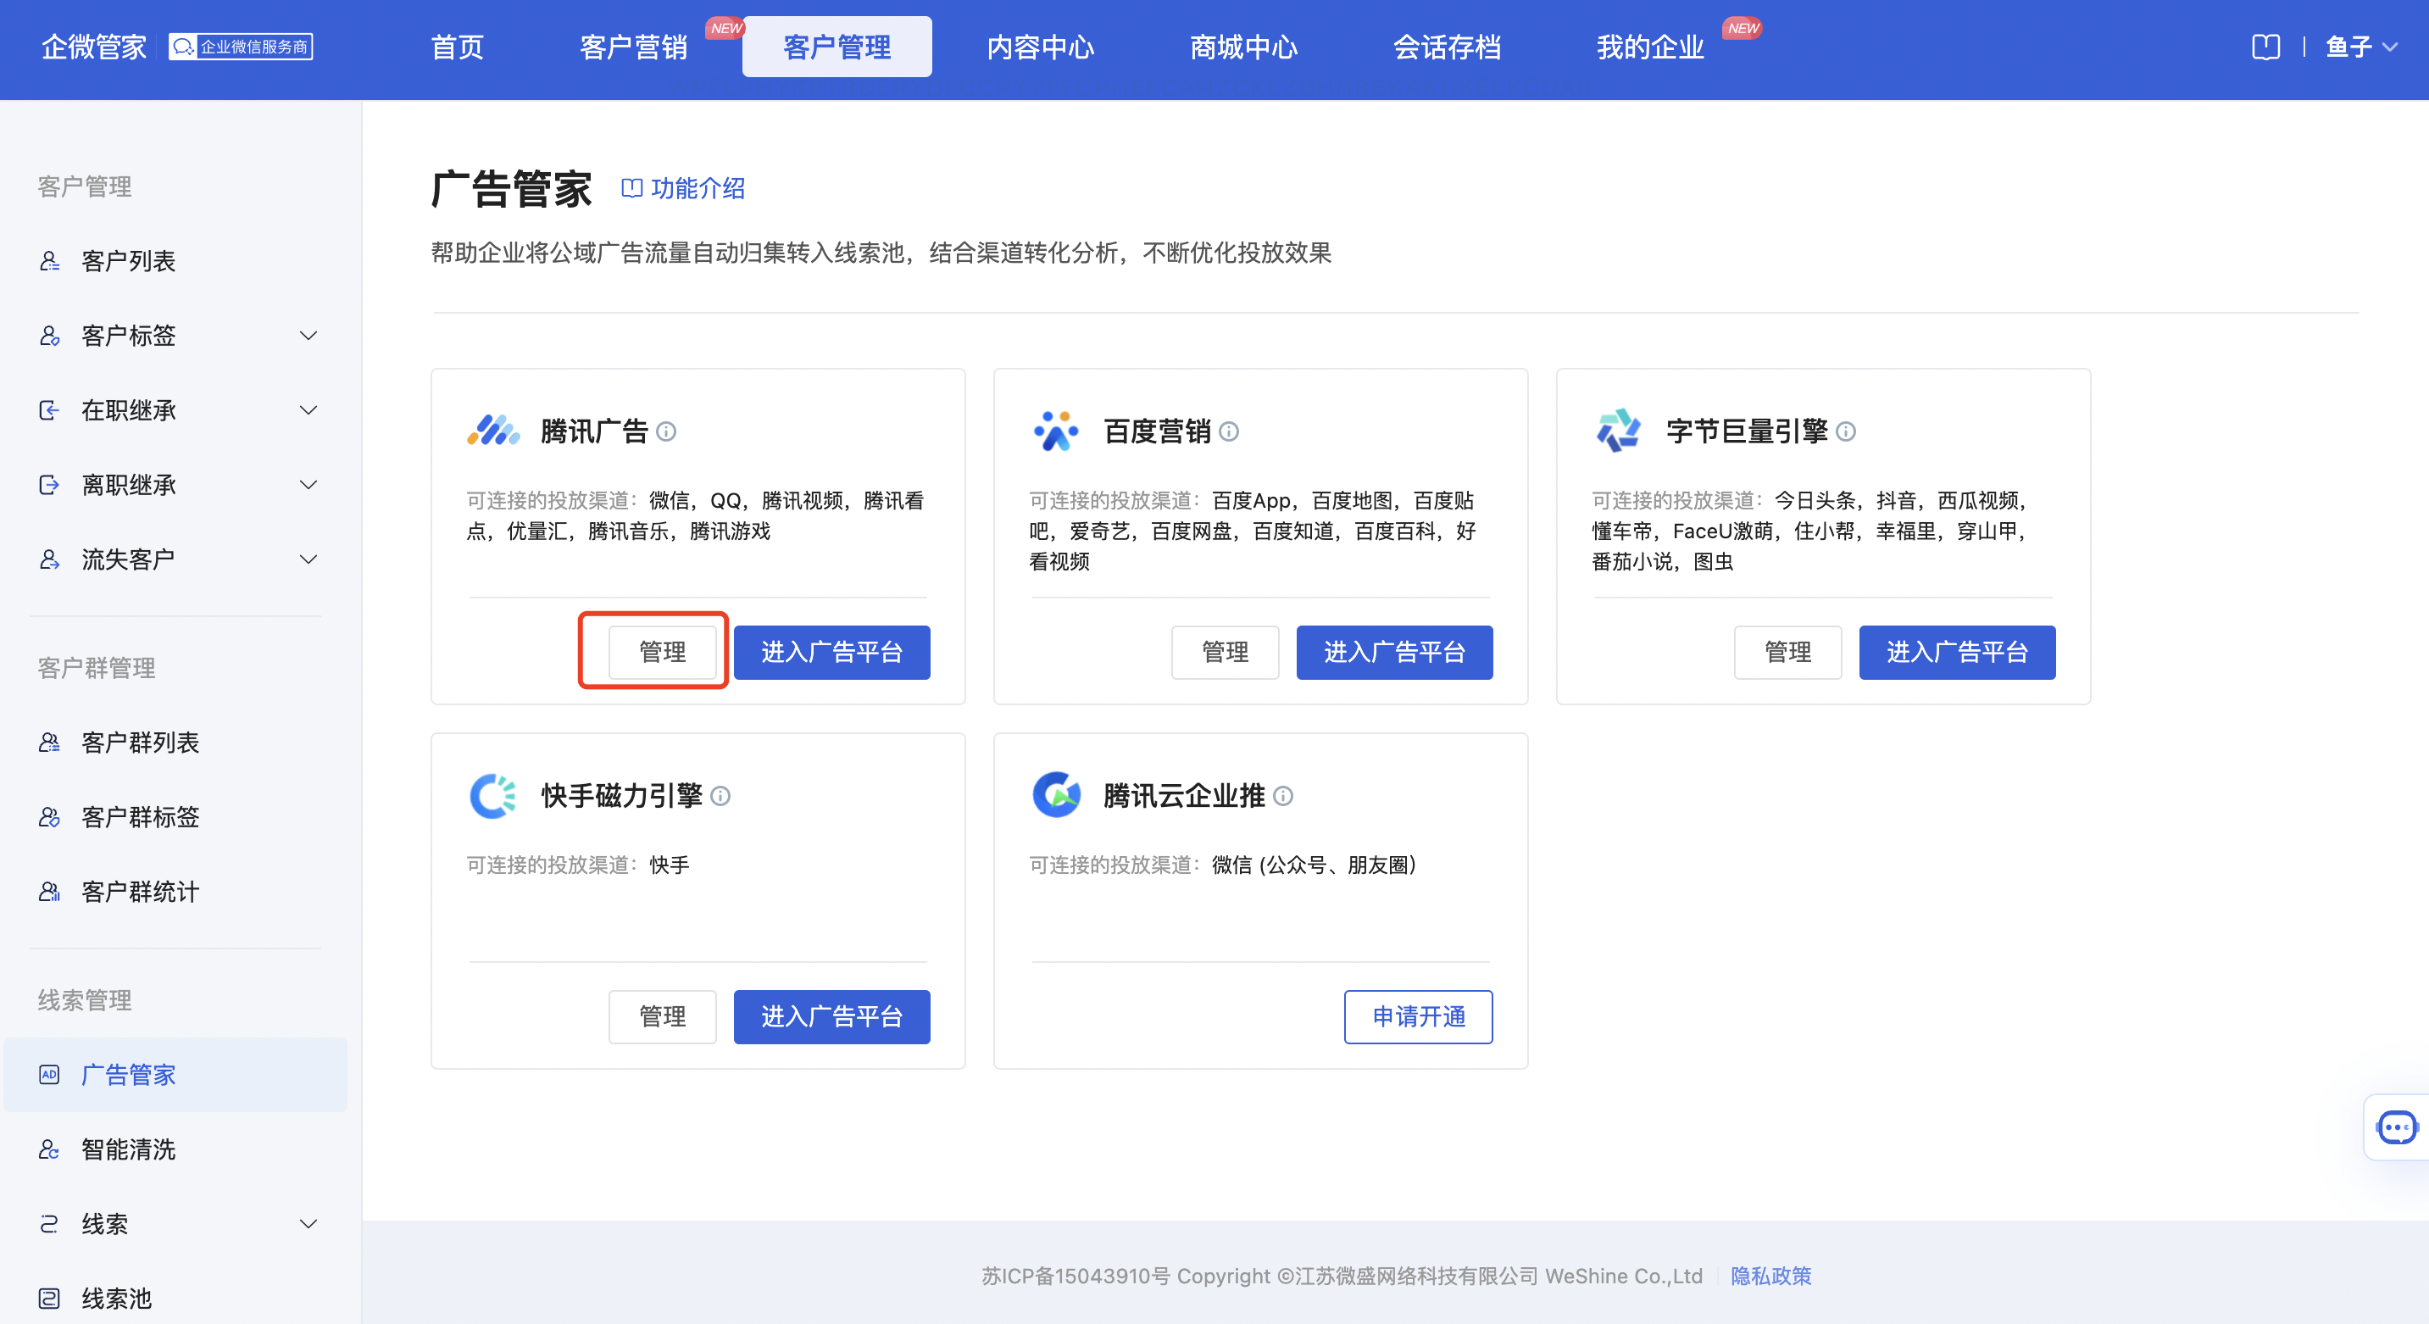Image resolution: width=2429 pixels, height=1324 pixels.
Task: Click the 客户列表 sidebar icon
Action: (x=49, y=261)
